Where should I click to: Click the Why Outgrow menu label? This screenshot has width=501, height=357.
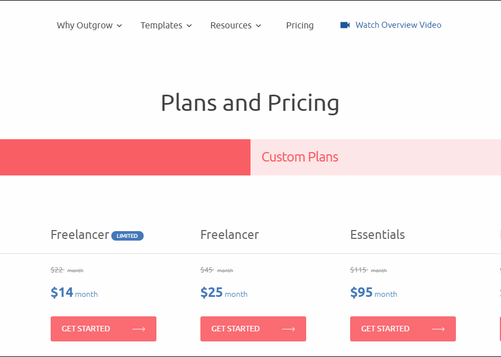point(85,25)
